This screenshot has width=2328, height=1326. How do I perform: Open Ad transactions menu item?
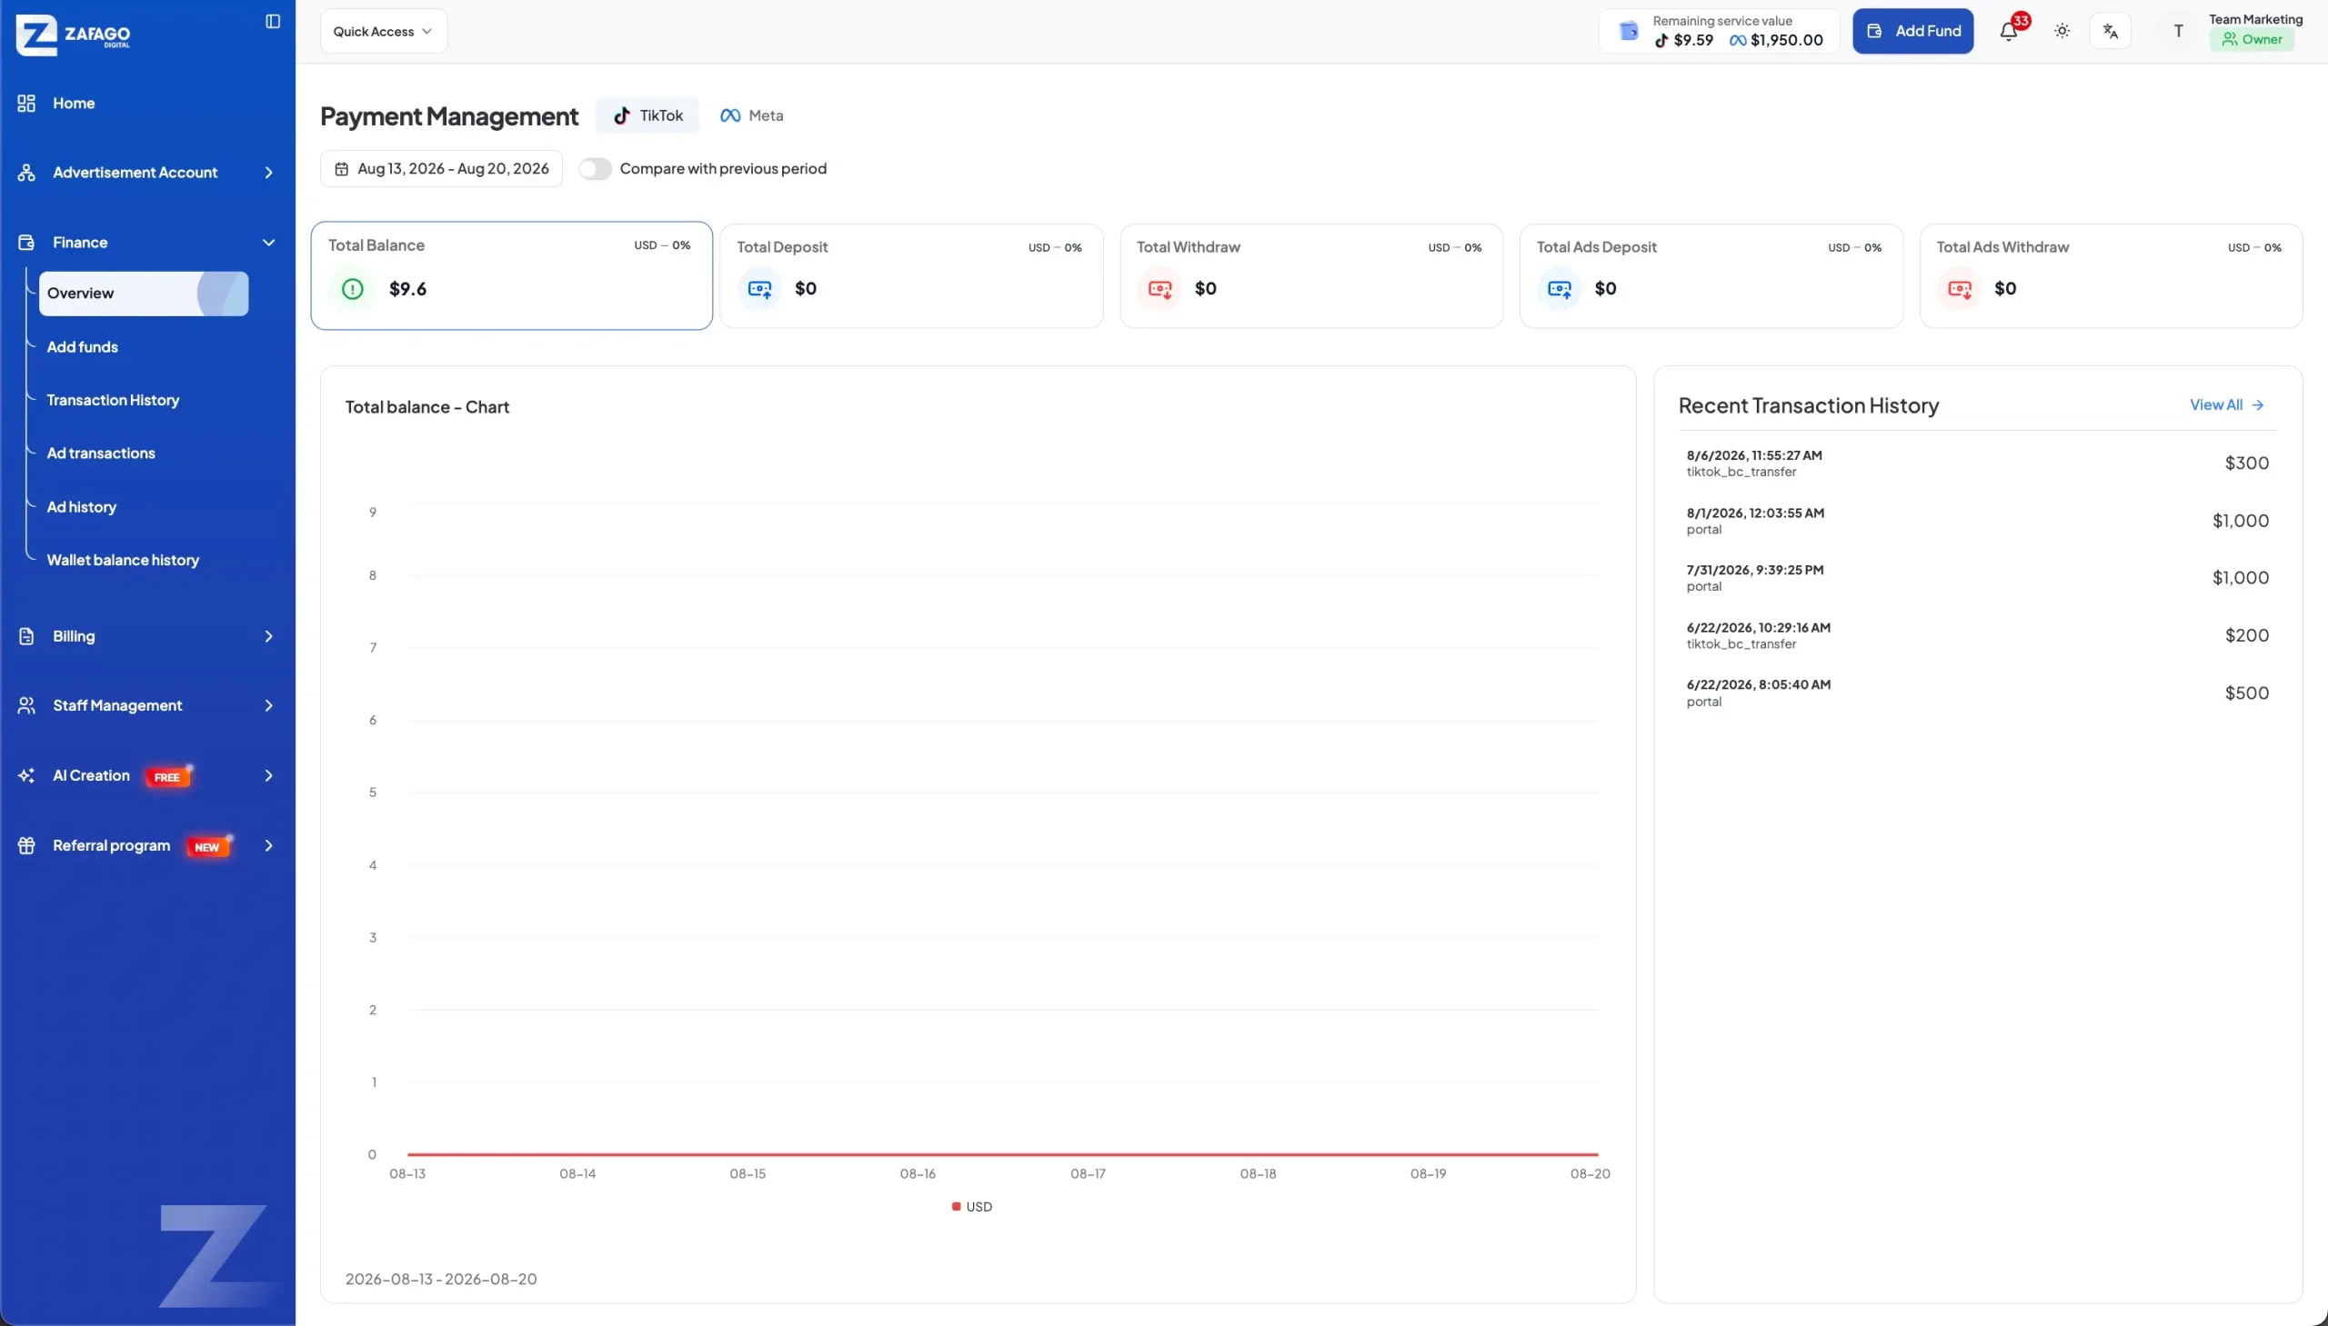101,454
